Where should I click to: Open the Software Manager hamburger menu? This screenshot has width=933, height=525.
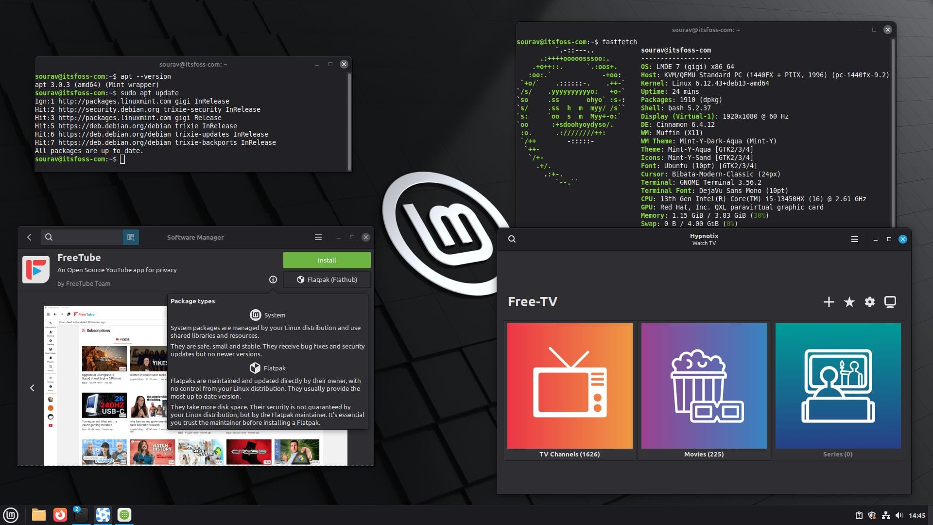point(318,237)
